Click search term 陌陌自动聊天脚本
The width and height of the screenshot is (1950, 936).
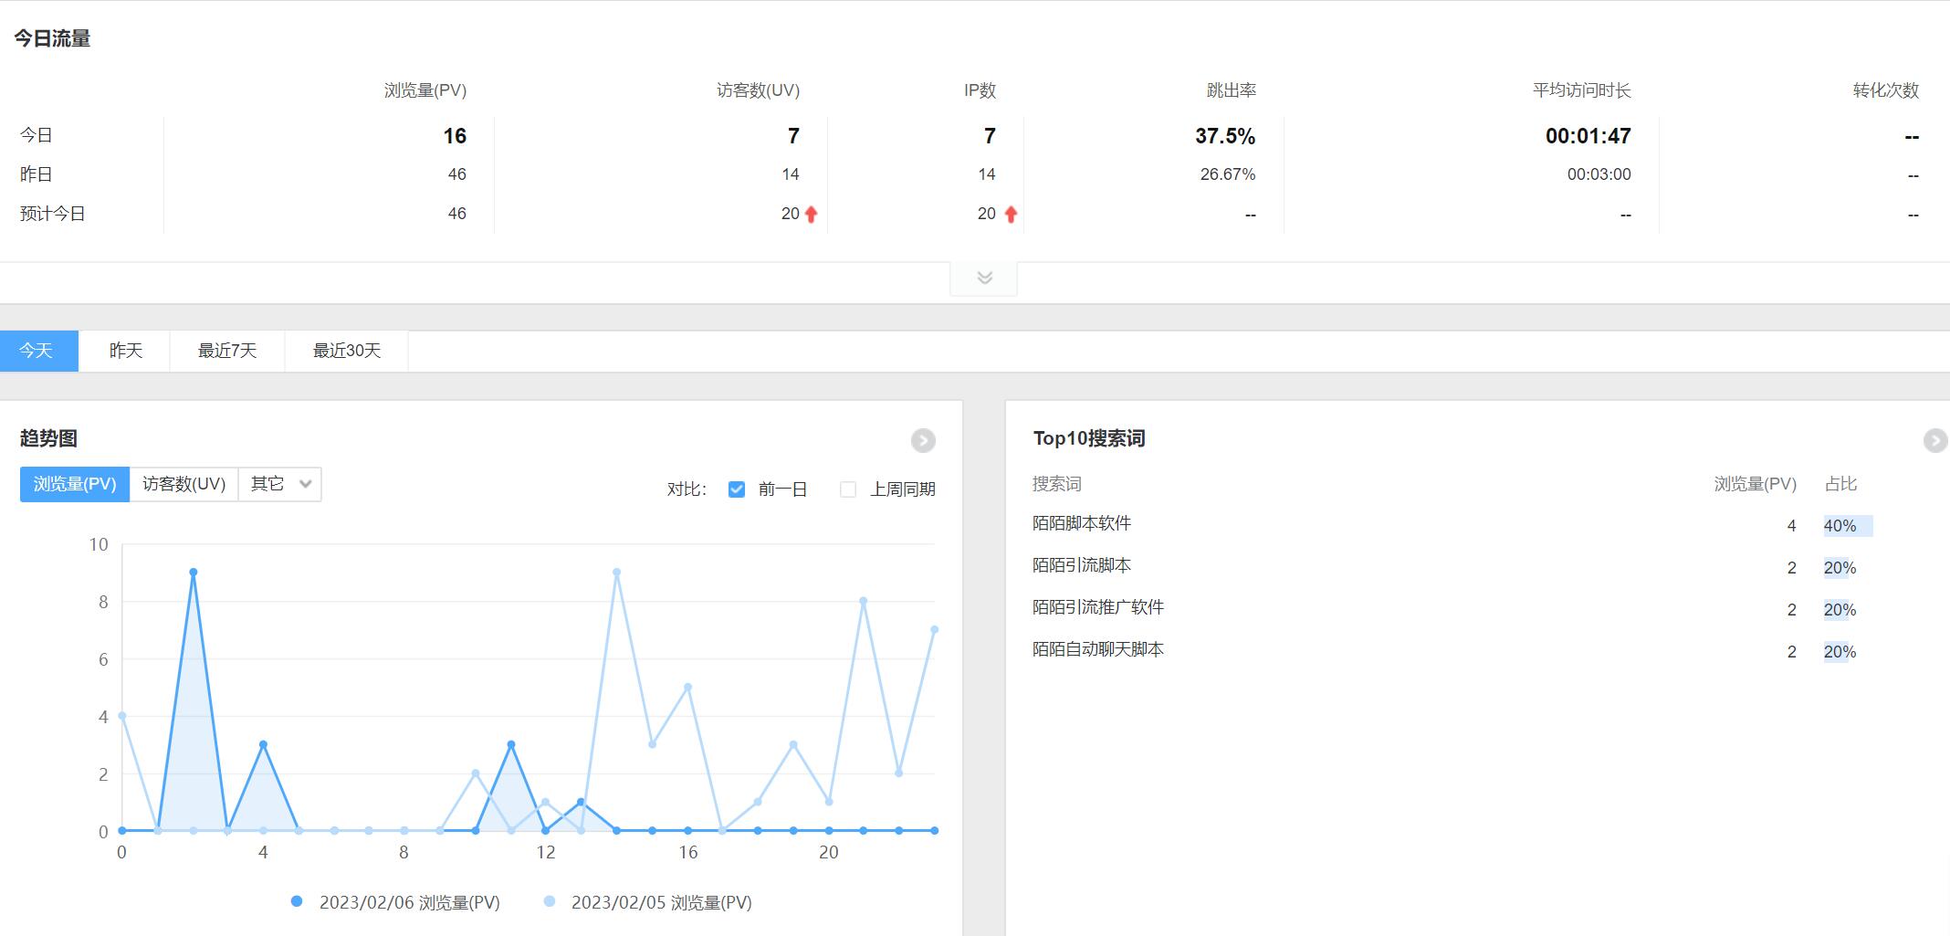tap(1098, 649)
